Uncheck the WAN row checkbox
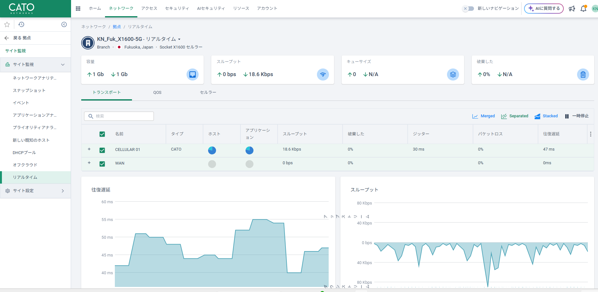The width and height of the screenshot is (598, 292). point(102,164)
